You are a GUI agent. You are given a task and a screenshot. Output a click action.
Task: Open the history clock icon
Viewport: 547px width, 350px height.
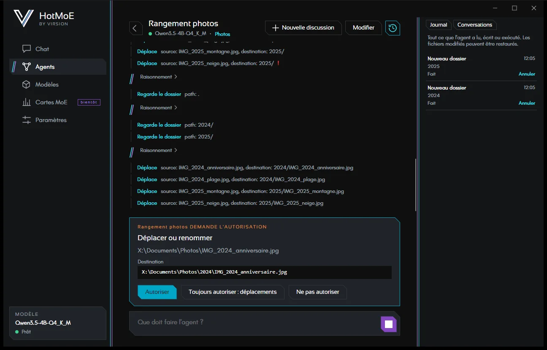point(393,28)
